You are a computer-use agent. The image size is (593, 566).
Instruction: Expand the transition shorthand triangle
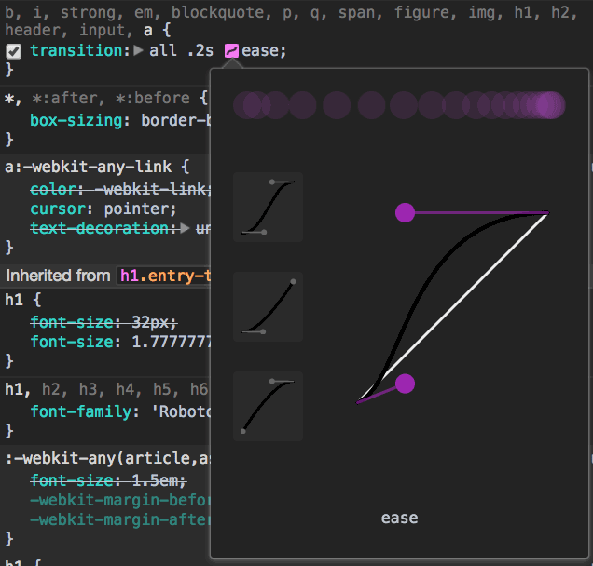pyautogui.click(x=139, y=50)
